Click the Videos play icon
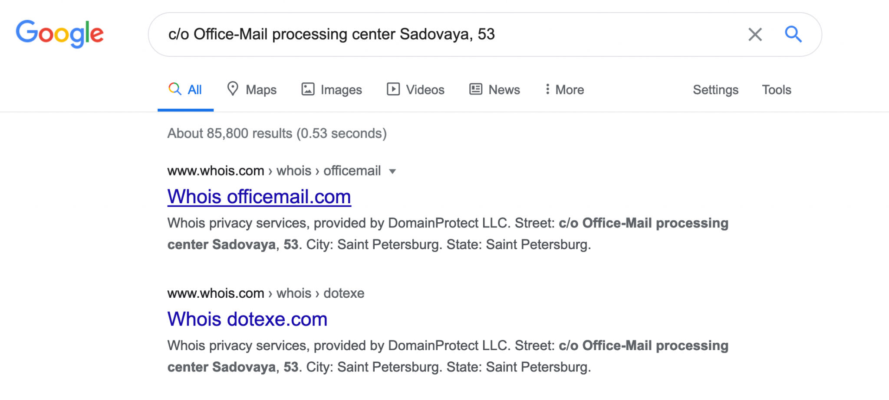The image size is (889, 400). [393, 89]
